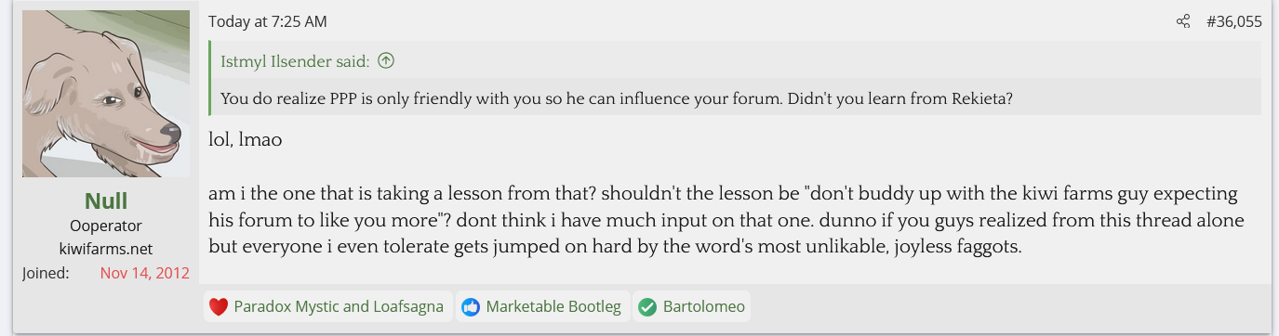Screen dimensions: 1279x336
Task: Open Null's dog avatar image
Action: coord(106,94)
